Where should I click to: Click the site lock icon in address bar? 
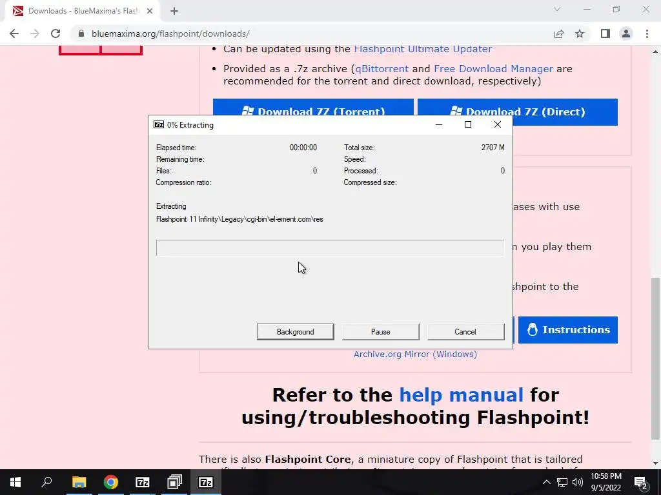point(81,34)
